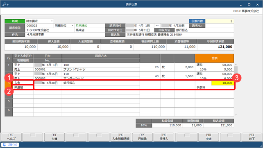The width and height of the screenshot is (263, 148).
Task: Click the 回収方法 field 銀行振込 in header
Action: click(204, 30)
